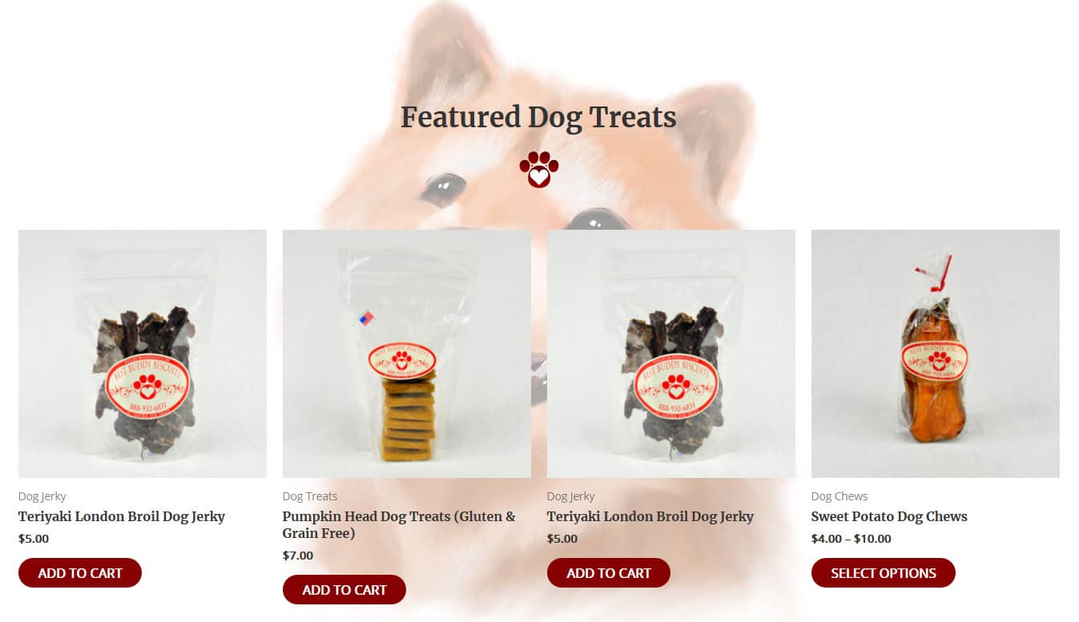
Task: Click the $4.00 – $10.00 price range
Action: coord(852,539)
